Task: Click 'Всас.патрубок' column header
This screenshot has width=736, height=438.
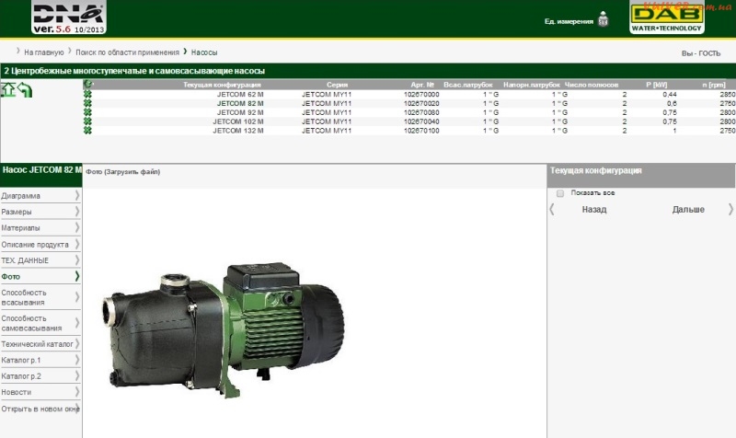Action: (x=468, y=85)
